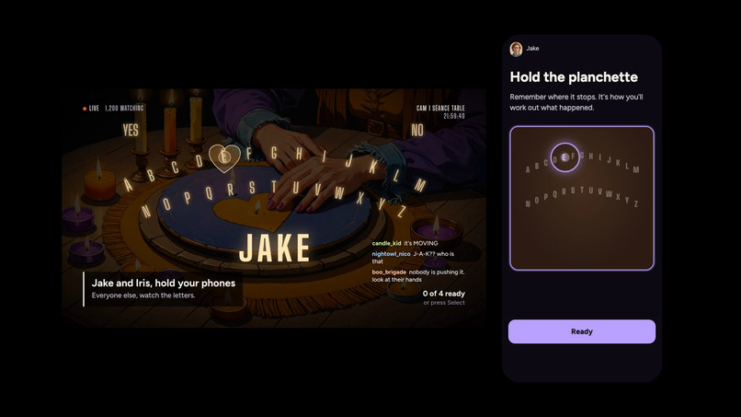Viewport: 741px width, 417px height.
Task: Click letter K on the TV spirit board
Action: click(373, 167)
